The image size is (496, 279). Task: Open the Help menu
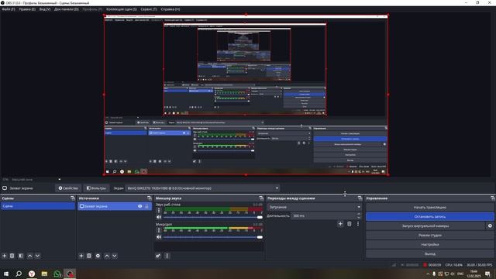tap(170, 9)
